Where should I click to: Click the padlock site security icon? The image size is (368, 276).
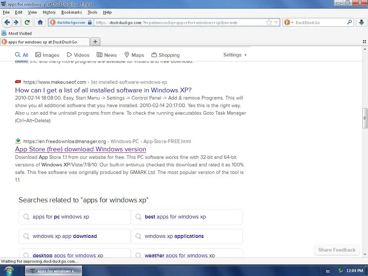[89, 23]
